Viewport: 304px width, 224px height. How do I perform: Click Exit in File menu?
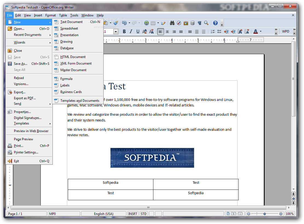click(x=29, y=161)
